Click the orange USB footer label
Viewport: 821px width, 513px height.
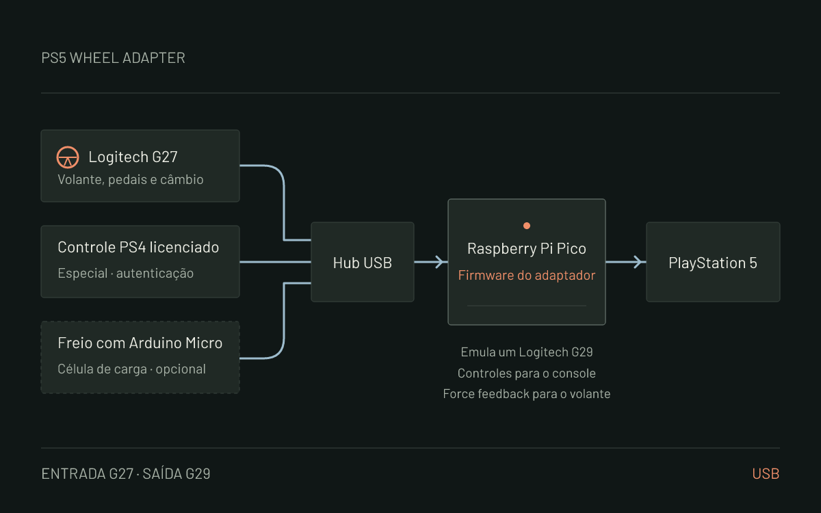point(766,474)
